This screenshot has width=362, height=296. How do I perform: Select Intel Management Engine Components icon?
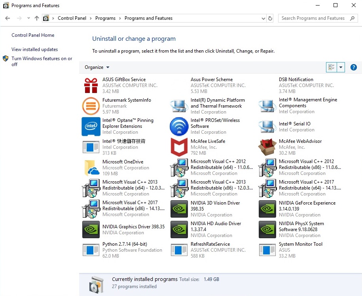pyautogui.click(x=267, y=106)
